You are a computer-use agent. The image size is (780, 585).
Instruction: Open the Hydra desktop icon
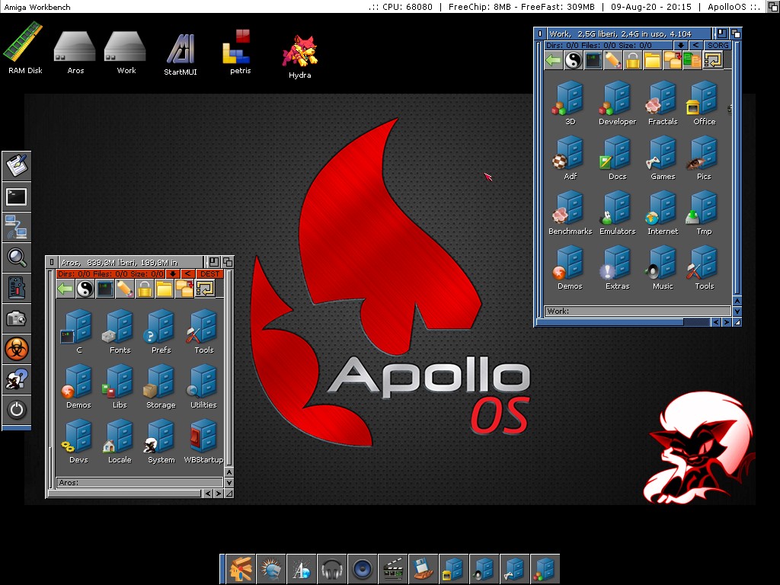coord(299,56)
